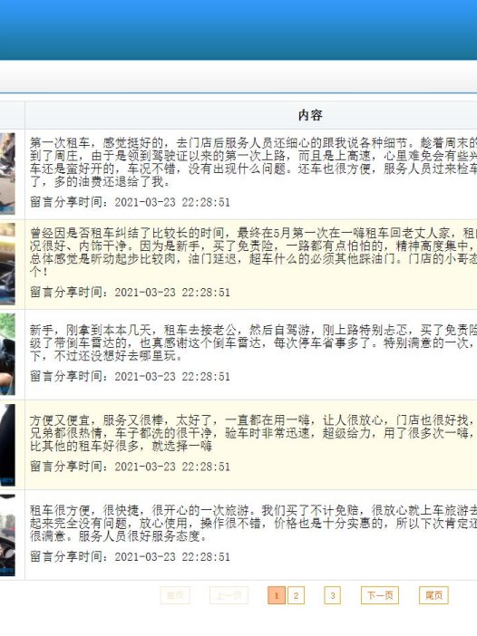Image resolution: width=477 pixels, height=636 pixels.
Task: Click the 内容 column header
Action: [310, 115]
